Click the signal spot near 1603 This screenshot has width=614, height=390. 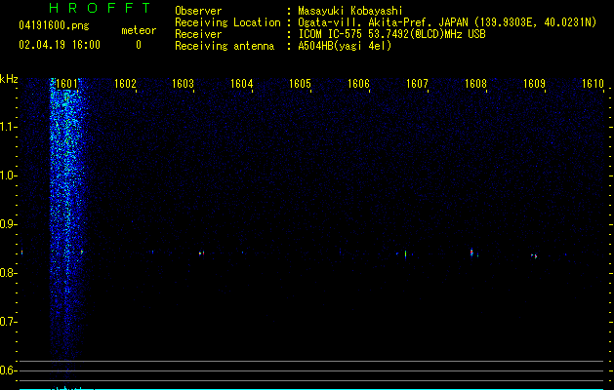[201, 253]
